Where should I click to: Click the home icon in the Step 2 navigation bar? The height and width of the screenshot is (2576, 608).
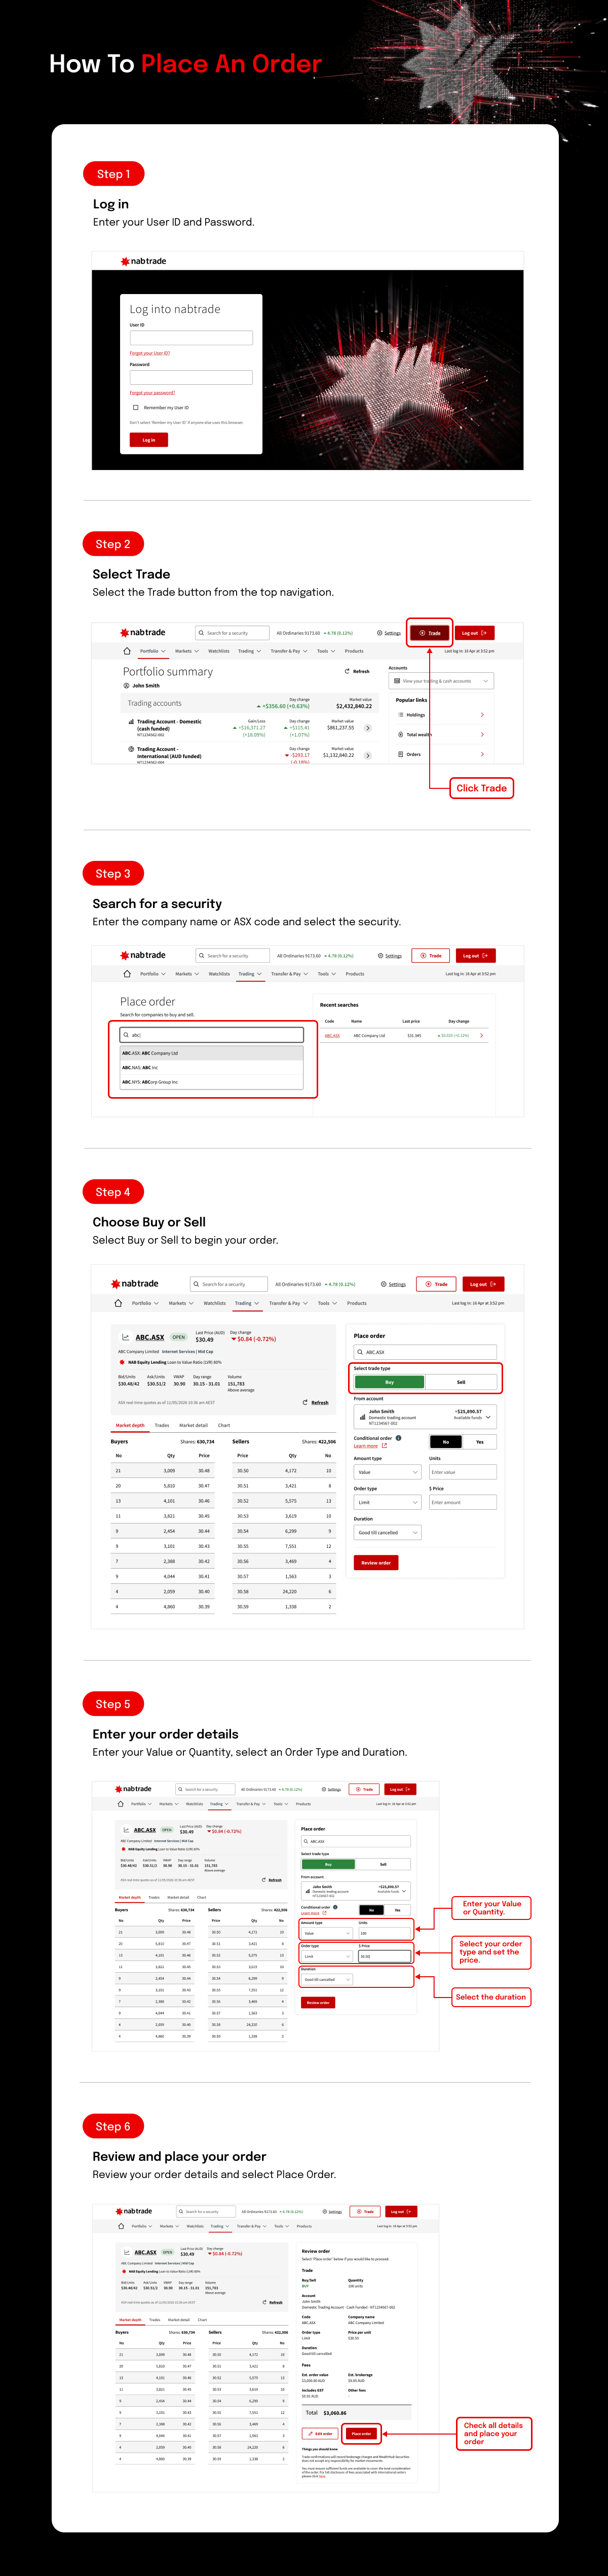coord(127,651)
